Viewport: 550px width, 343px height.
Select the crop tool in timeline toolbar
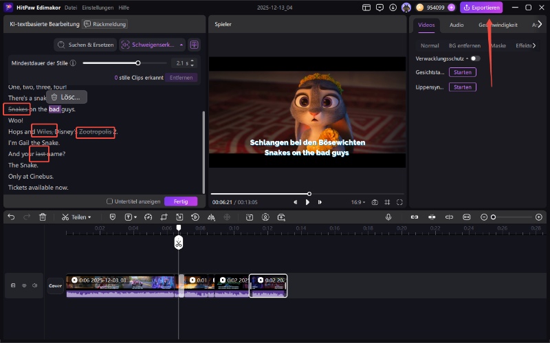[164, 217]
